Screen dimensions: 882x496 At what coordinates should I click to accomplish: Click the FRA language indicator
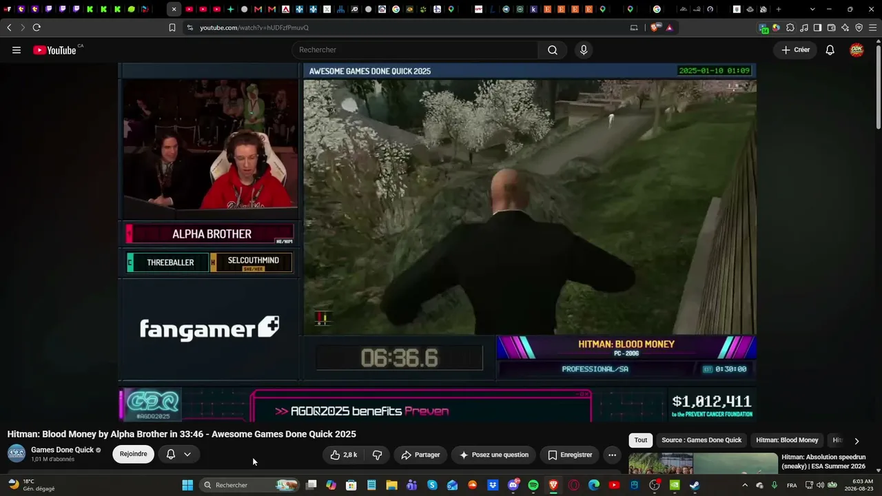pos(792,485)
